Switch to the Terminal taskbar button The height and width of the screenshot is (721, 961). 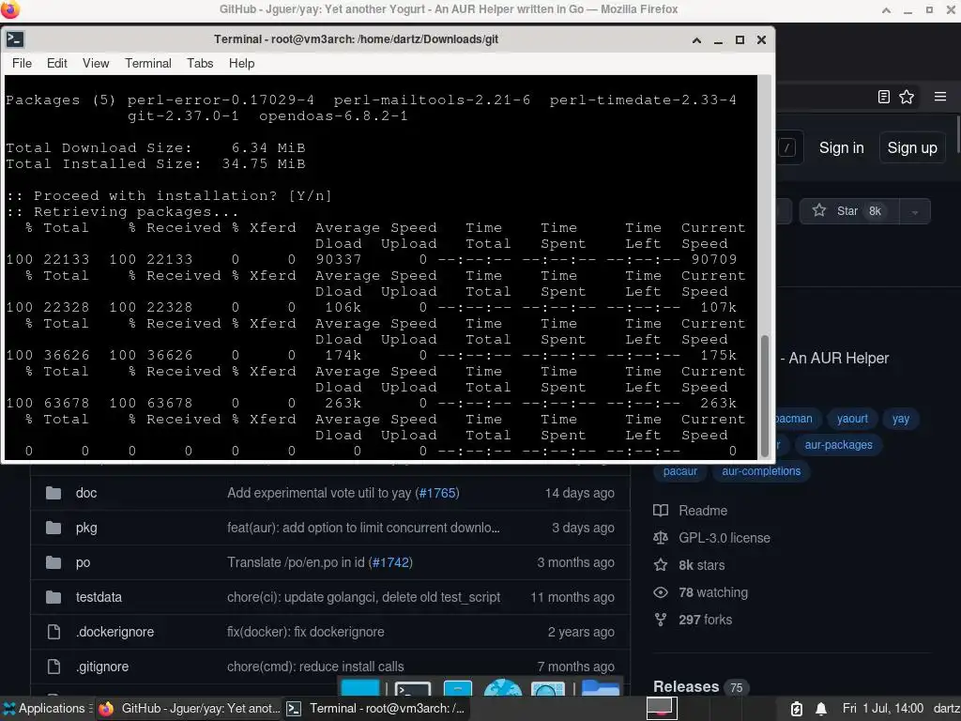(375, 708)
